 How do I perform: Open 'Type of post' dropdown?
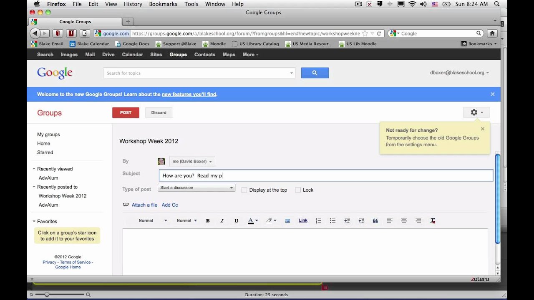pyautogui.click(x=196, y=188)
